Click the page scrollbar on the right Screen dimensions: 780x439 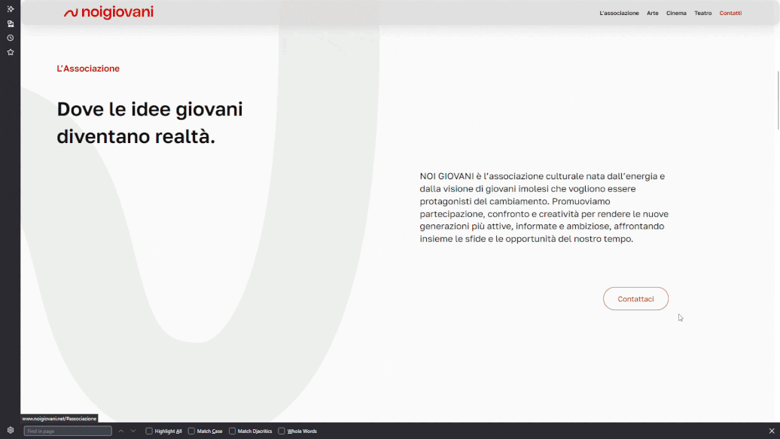776,98
